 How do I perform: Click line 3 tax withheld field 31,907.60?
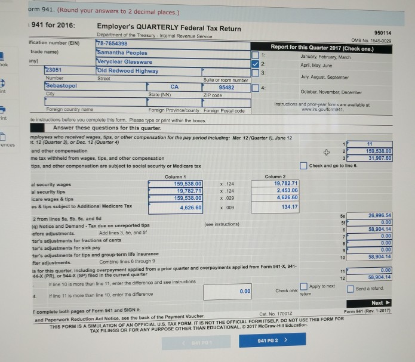click(370, 158)
